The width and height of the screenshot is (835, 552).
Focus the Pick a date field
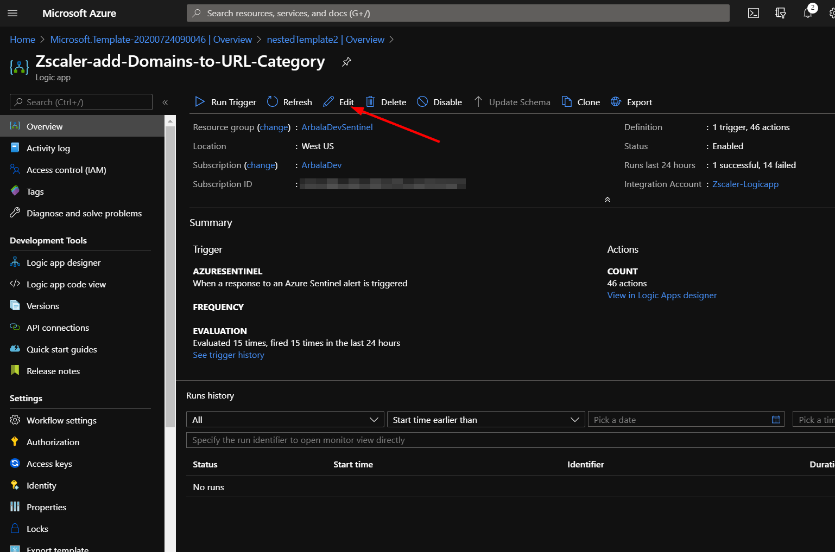click(686, 419)
